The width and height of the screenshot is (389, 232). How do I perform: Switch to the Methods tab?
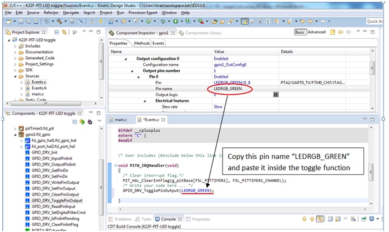coord(142,43)
